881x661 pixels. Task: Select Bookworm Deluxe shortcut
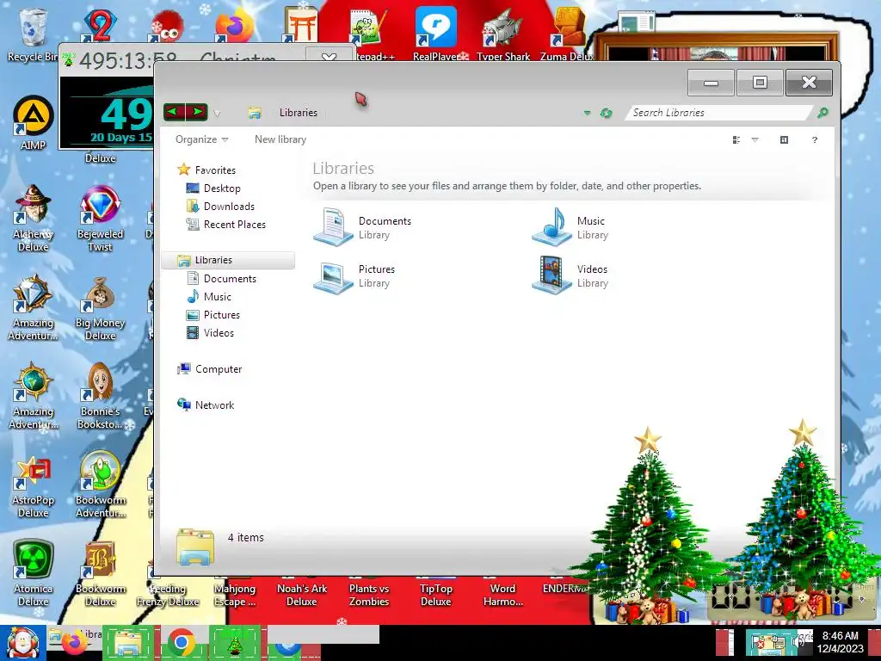point(100,573)
